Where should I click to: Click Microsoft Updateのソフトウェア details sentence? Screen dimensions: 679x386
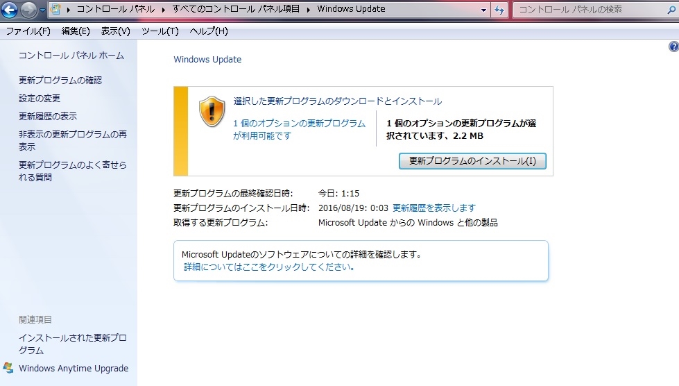[302, 254]
